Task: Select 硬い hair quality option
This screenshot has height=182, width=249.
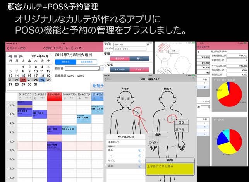Action: [x=139, y=58]
